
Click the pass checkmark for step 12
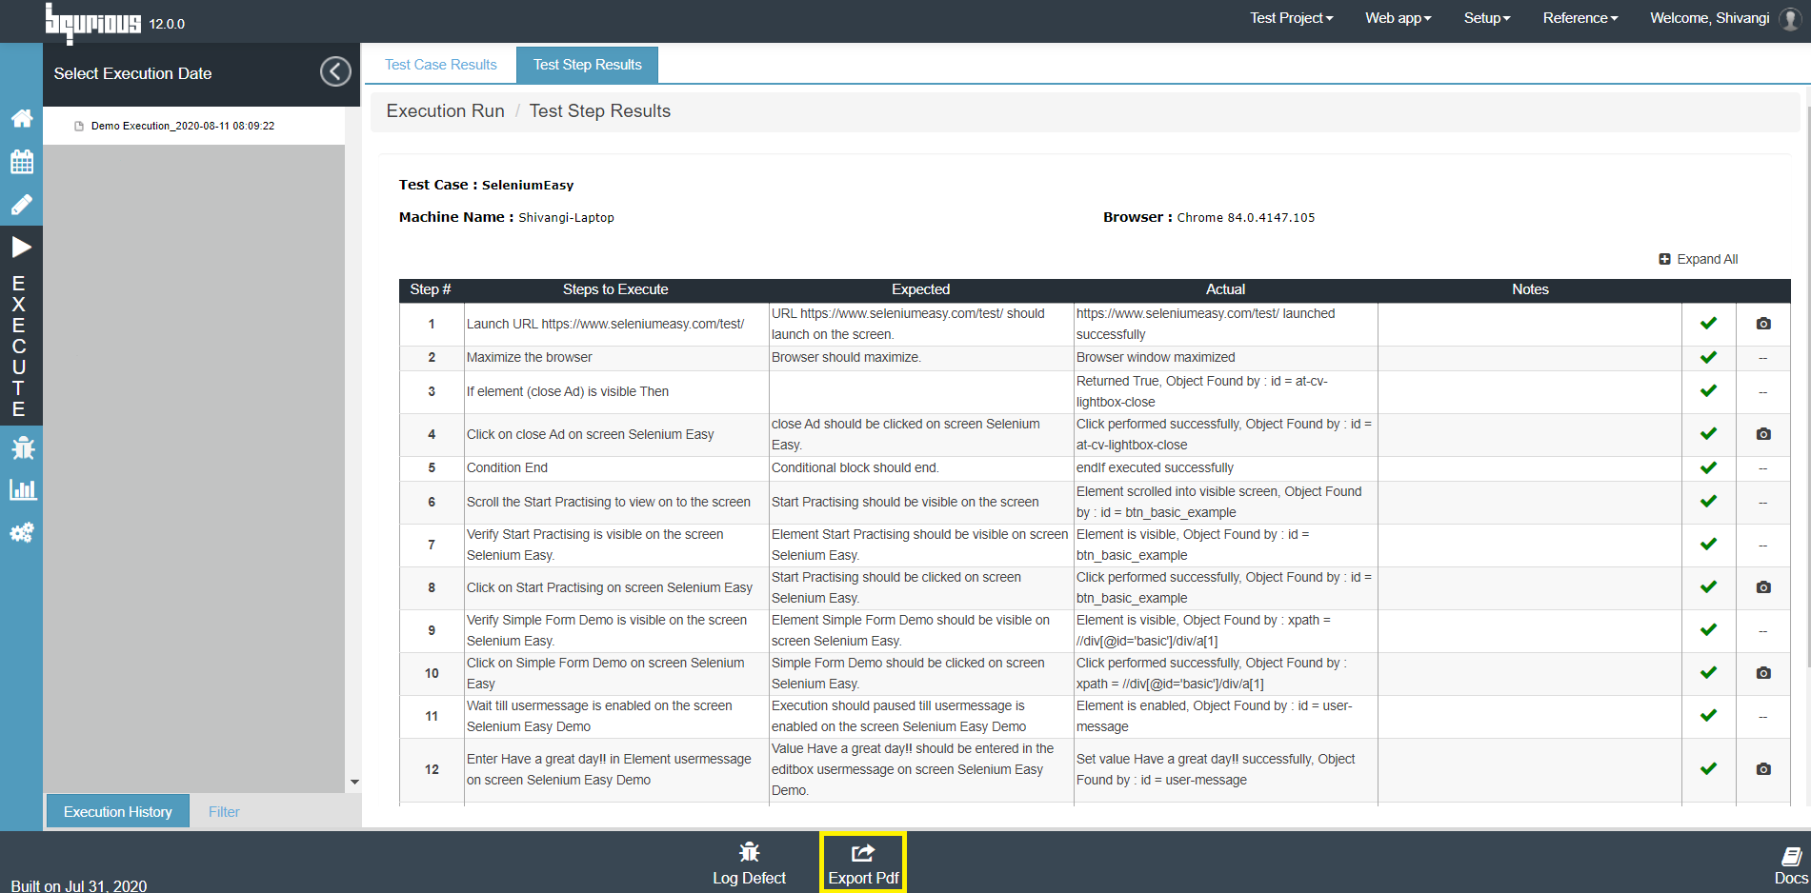click(x=1709, y=769)
